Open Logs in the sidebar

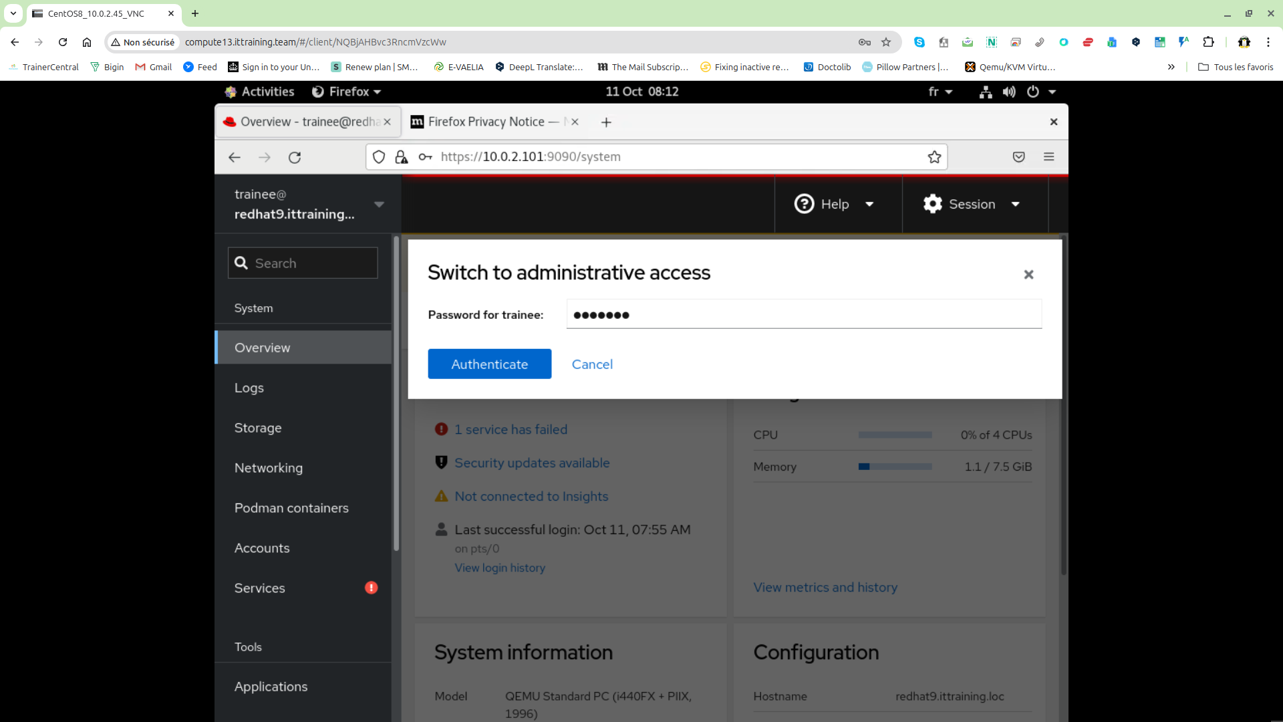(x=303, y=388)
